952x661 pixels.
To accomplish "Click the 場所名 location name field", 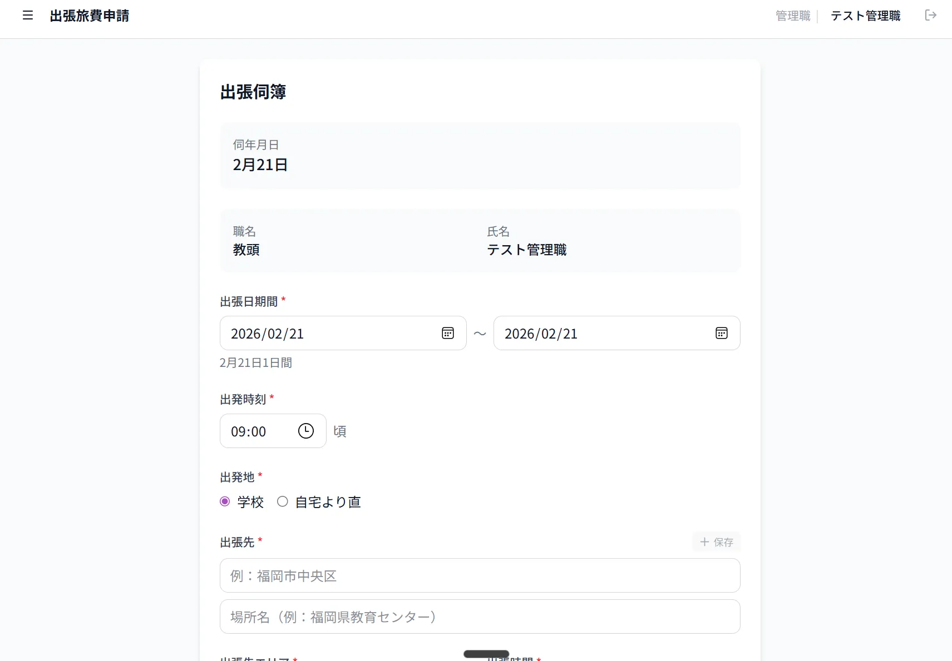I will pyautogui.click(x=480, y=616).
